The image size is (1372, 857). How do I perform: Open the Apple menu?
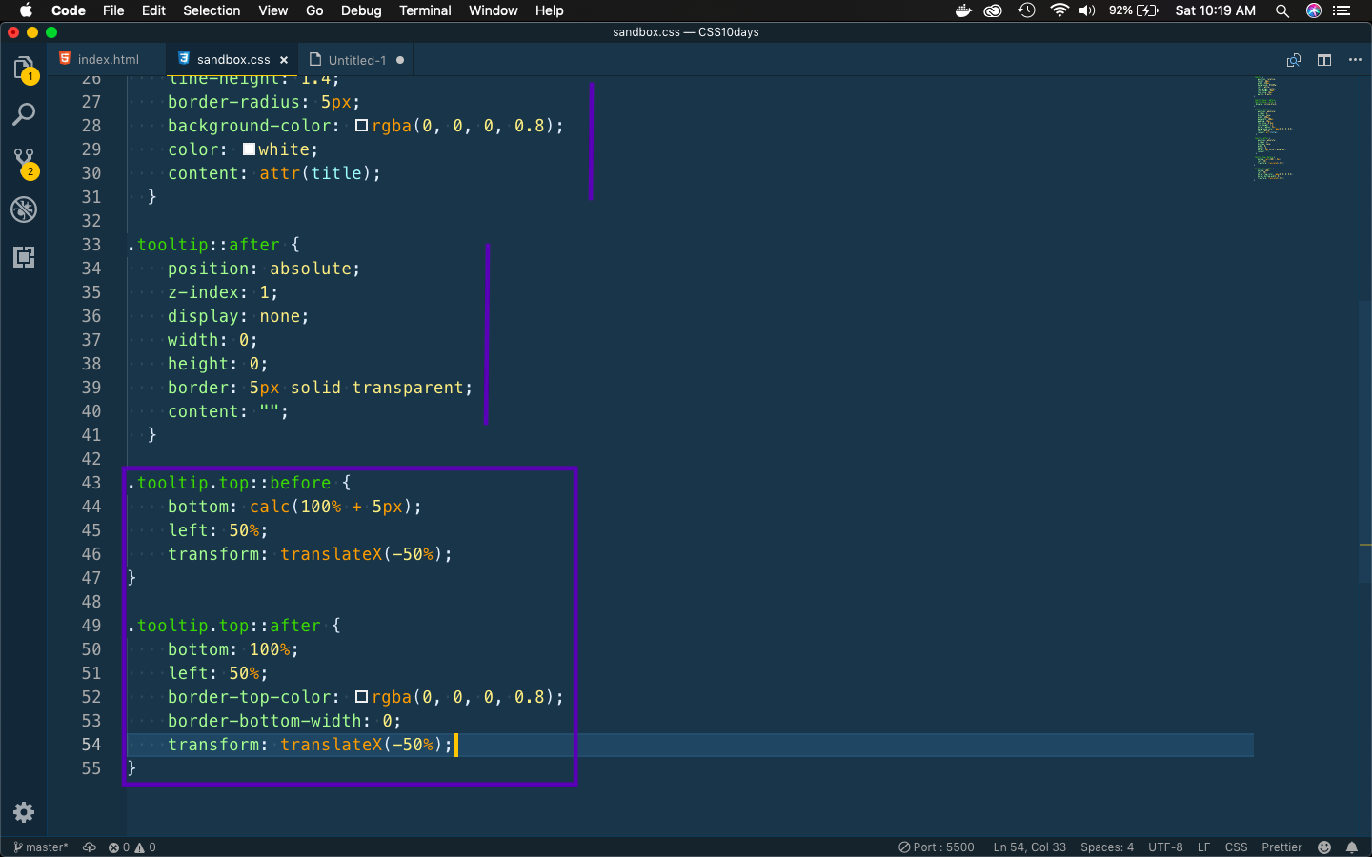click(27, 10)
